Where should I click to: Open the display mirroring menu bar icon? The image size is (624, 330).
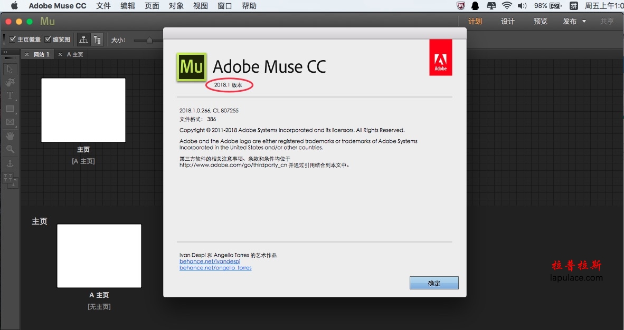(491, 6)
